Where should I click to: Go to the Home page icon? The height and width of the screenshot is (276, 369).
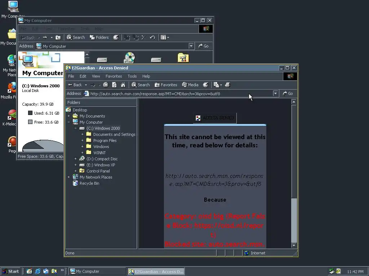[123, 85]
